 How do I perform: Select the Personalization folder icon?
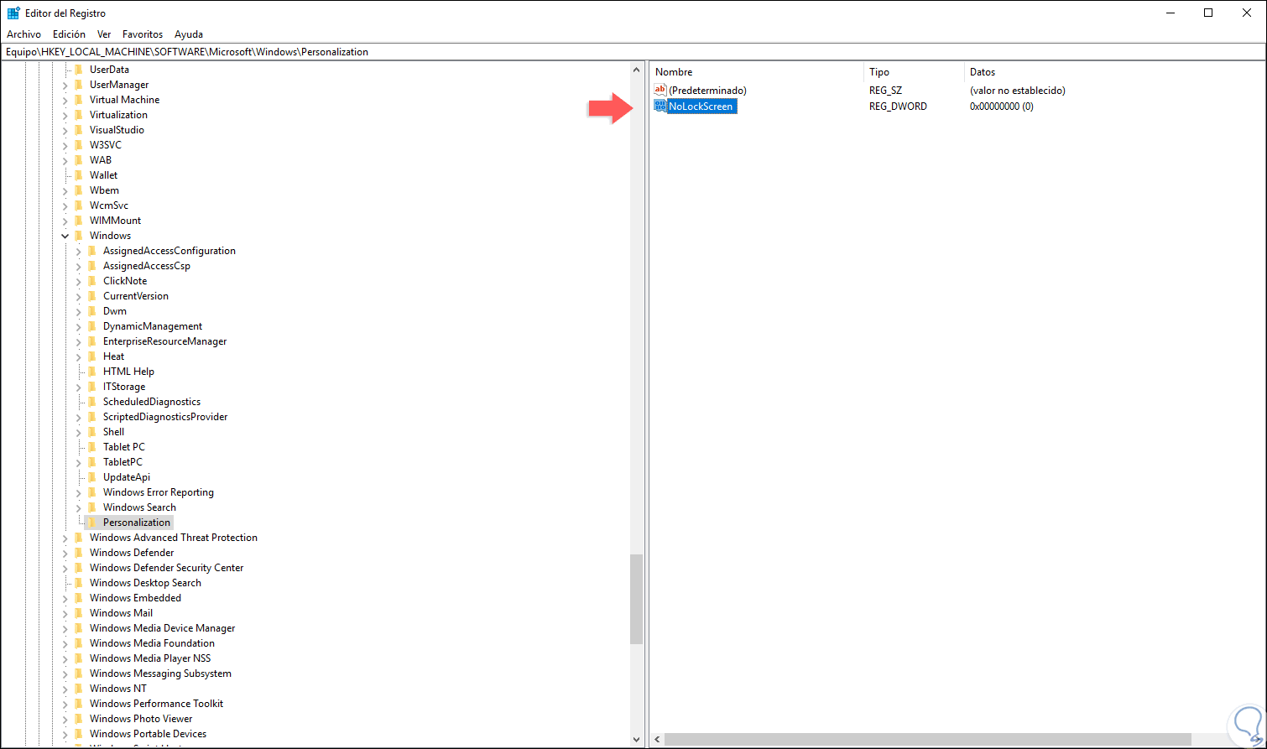click(92, 523)
